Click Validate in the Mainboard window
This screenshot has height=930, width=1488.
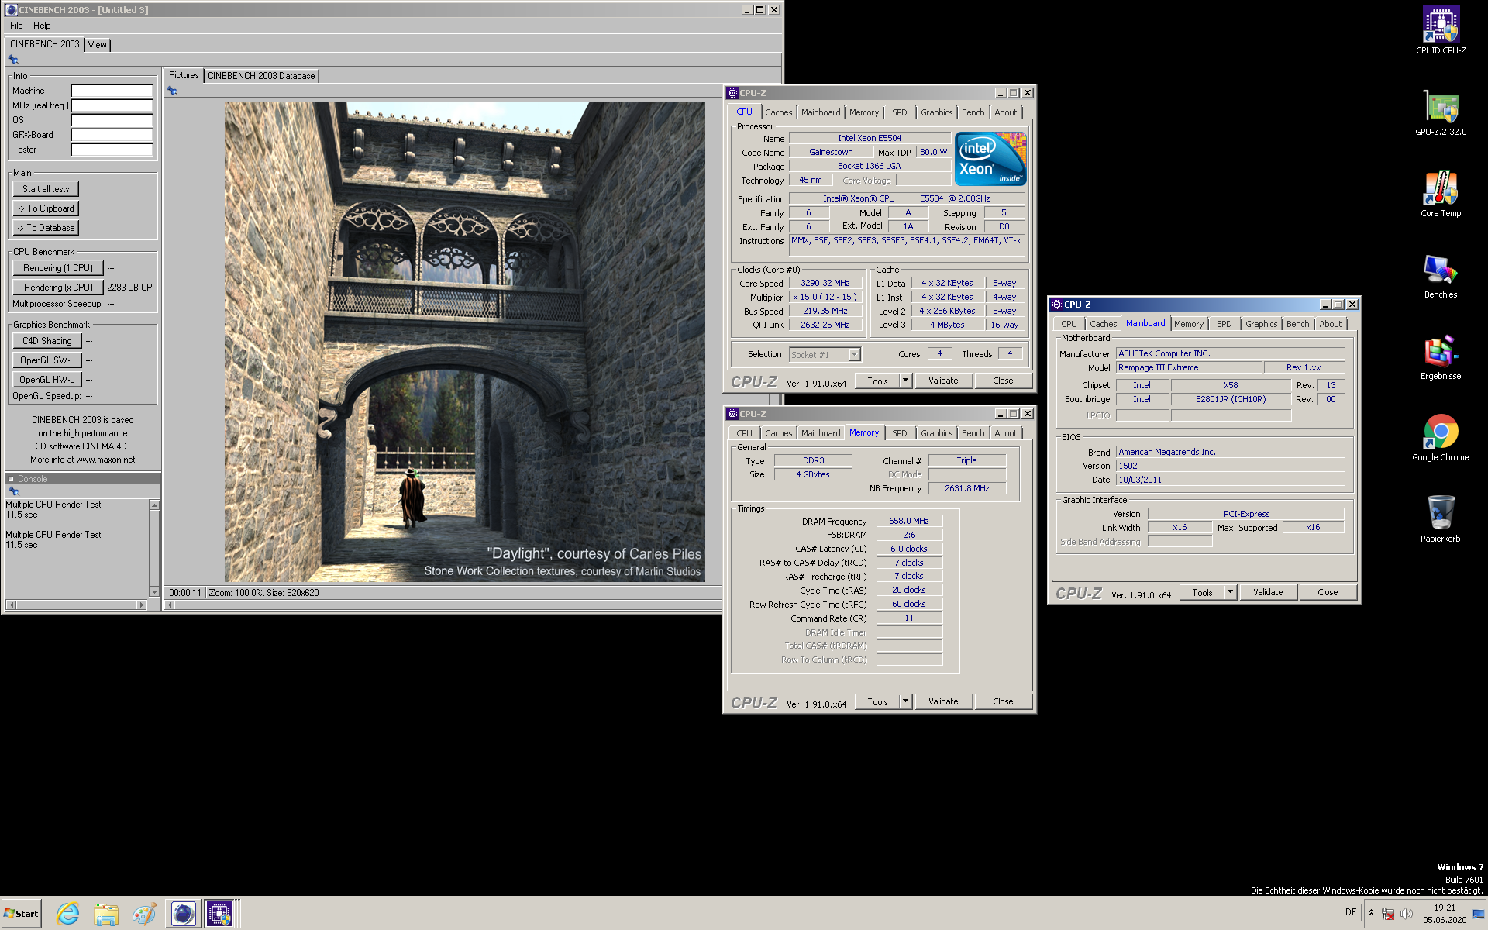point(1268,592)
